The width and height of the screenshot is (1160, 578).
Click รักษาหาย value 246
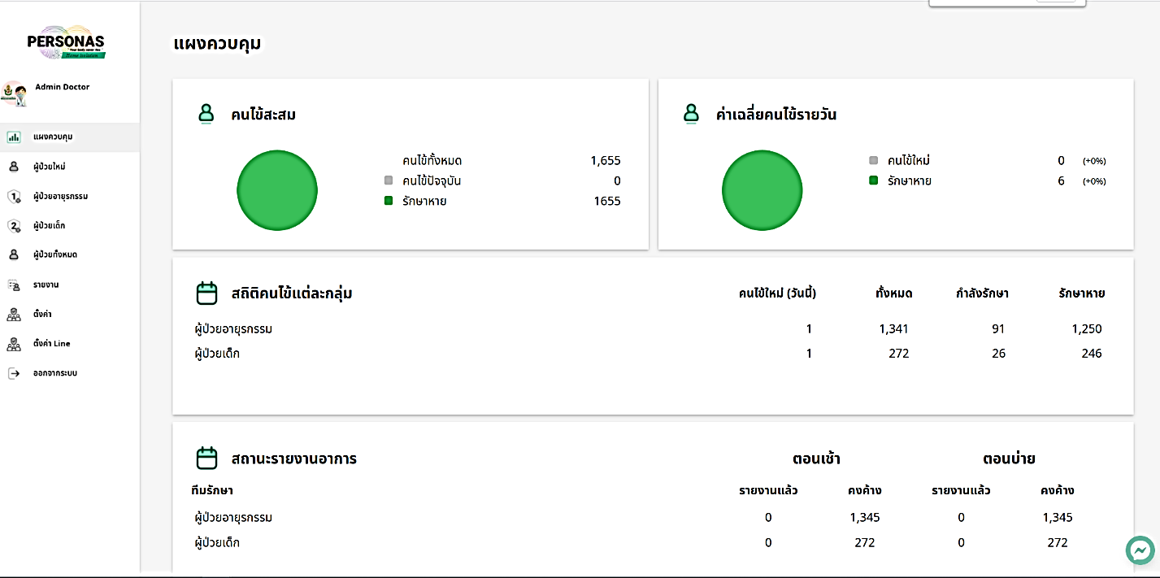point(1092,354)
